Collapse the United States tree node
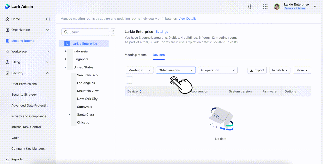Viewport: 323px width, 164px height. coord(66,67)
